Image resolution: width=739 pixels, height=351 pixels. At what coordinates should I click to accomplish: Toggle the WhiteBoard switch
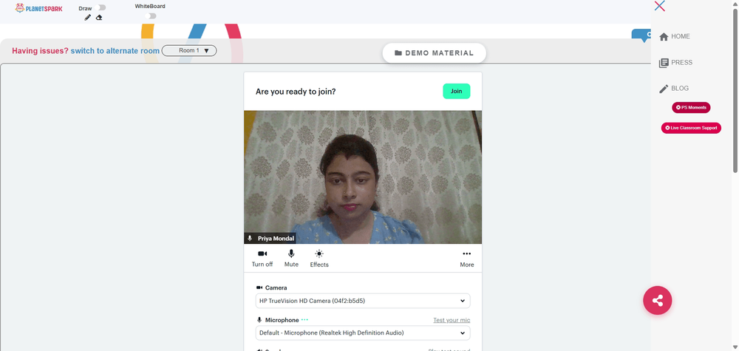pyautogui.click(x=150, y=16)
